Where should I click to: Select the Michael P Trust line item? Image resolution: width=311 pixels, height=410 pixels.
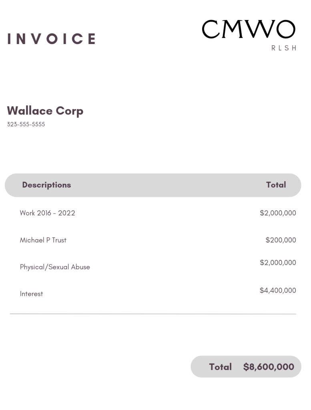(43, 240)
